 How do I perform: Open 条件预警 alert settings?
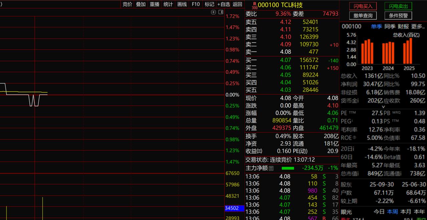399,15
